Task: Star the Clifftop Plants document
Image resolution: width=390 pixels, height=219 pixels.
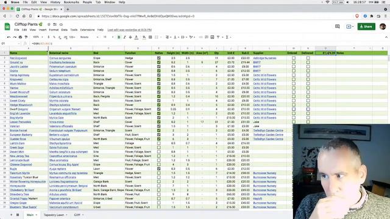Action: [49, 24]
